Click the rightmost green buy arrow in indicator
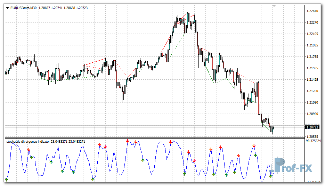 [271, 176]
